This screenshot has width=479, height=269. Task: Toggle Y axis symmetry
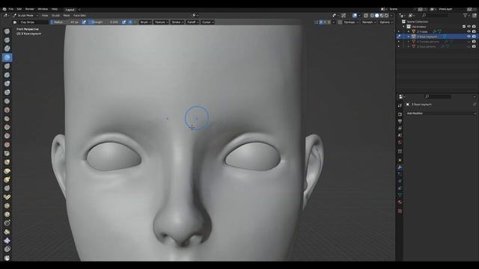[325, 22]
